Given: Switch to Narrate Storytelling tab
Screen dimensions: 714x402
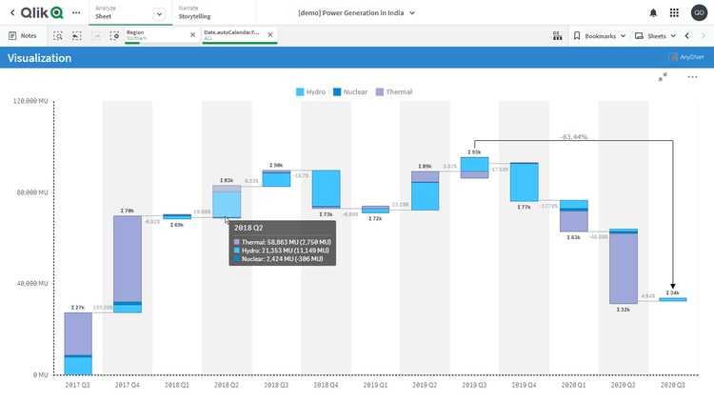Looking at the screenshot, I should (195, 12).
